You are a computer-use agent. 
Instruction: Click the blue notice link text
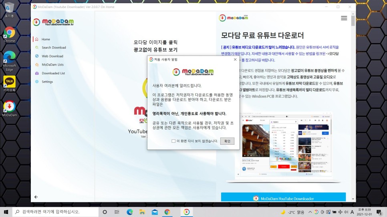click(x=280, y=54)
